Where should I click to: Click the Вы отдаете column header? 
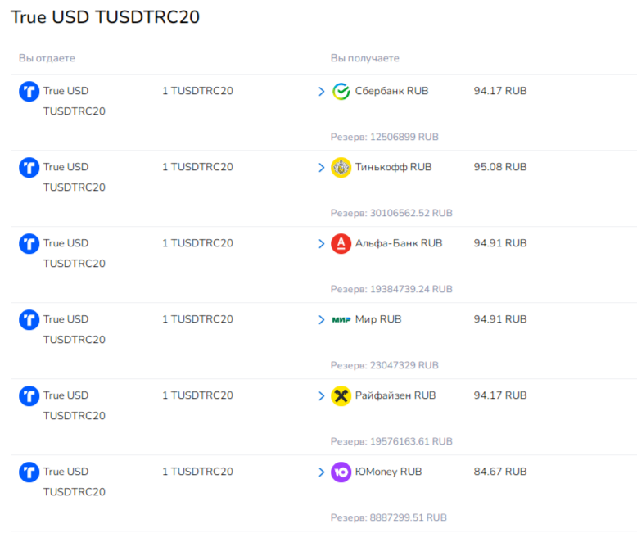click(47, 58)
